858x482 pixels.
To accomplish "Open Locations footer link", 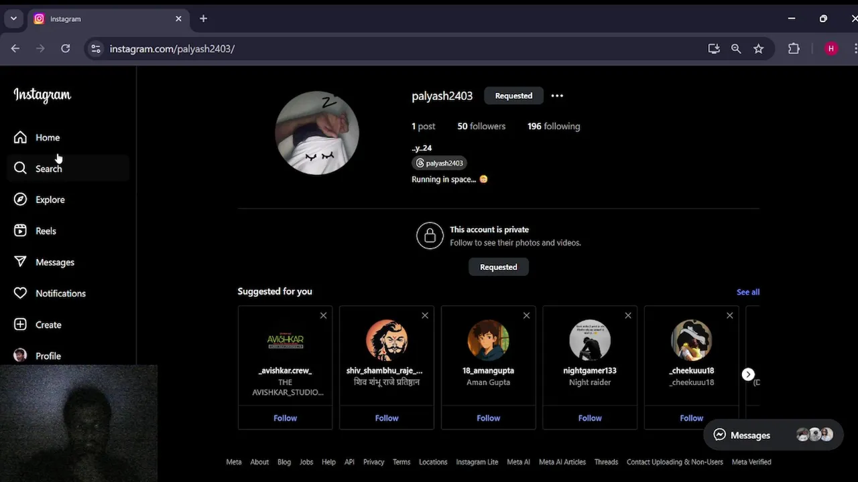I will [433, 462].
